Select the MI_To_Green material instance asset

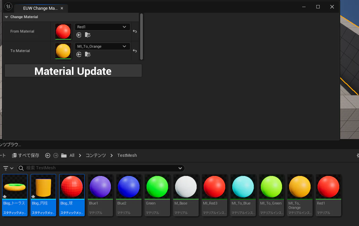click(271, 195)
